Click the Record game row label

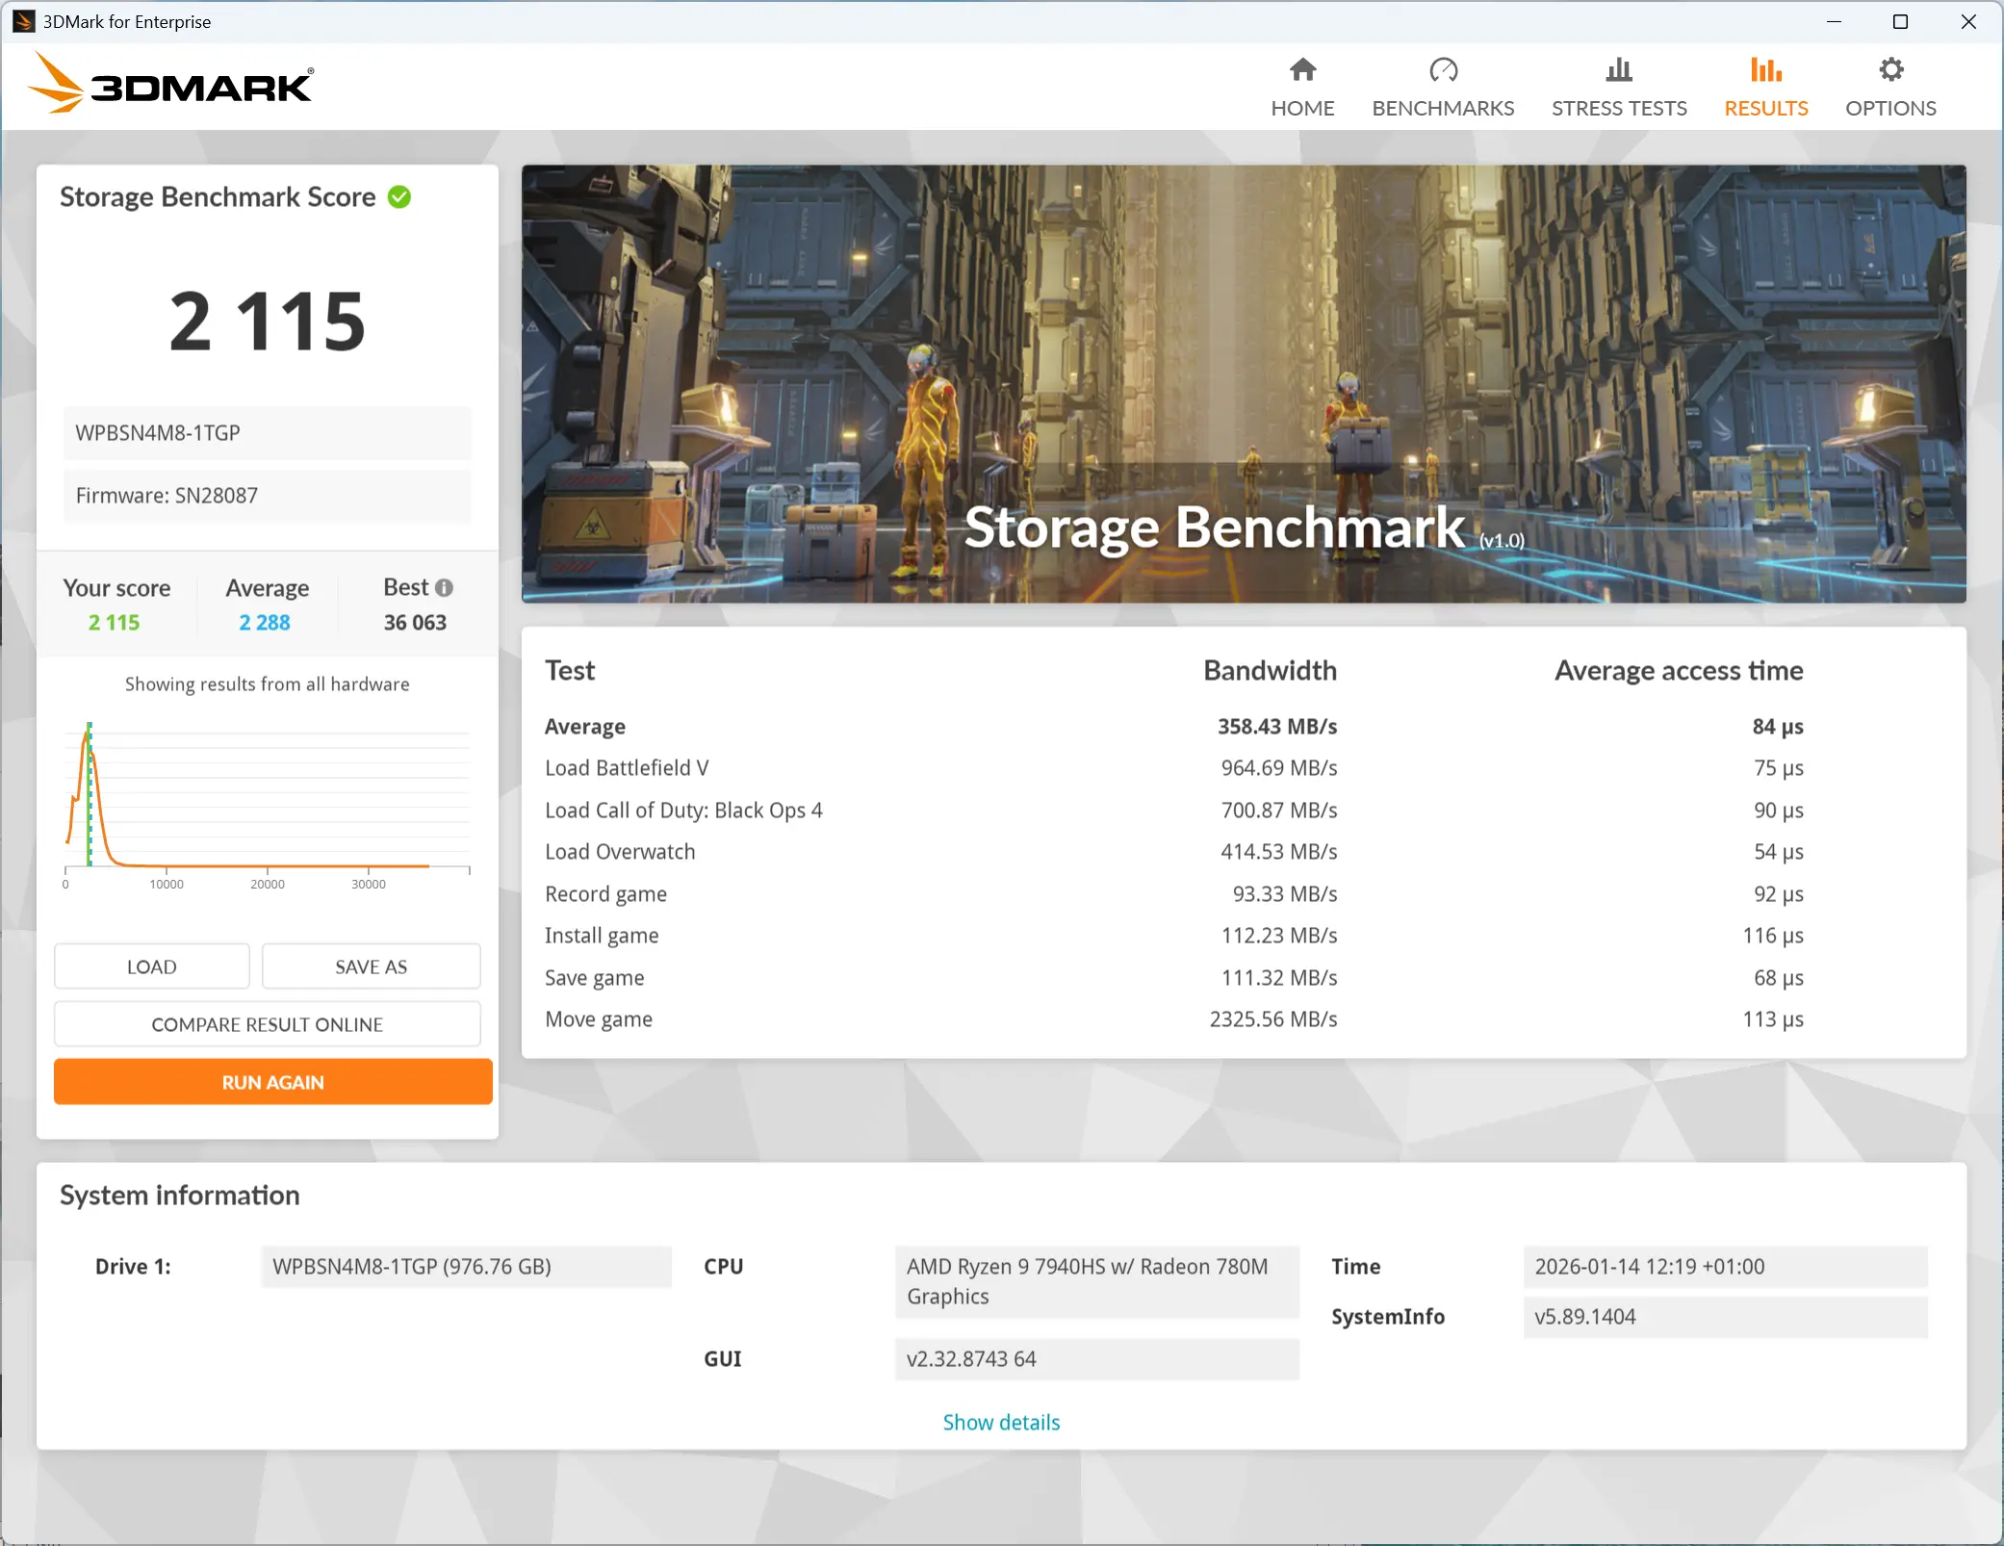605,894
